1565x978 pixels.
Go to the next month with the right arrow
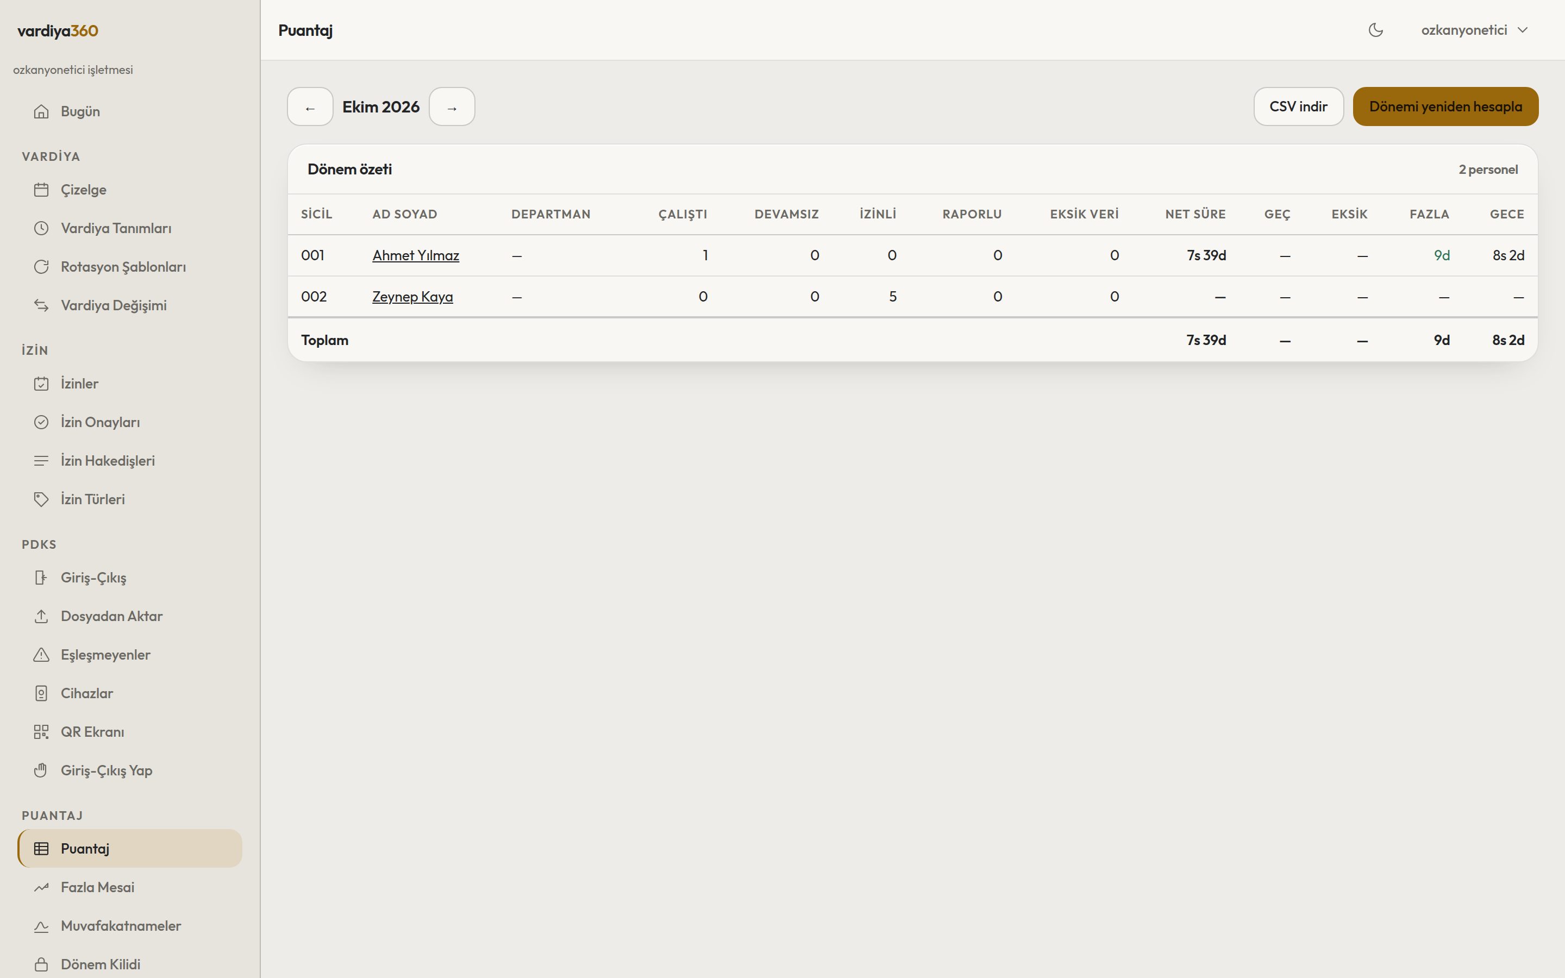coord(452,106)
